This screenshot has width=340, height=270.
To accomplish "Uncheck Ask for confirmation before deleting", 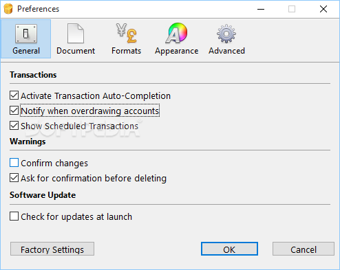I will coord(14,178).
